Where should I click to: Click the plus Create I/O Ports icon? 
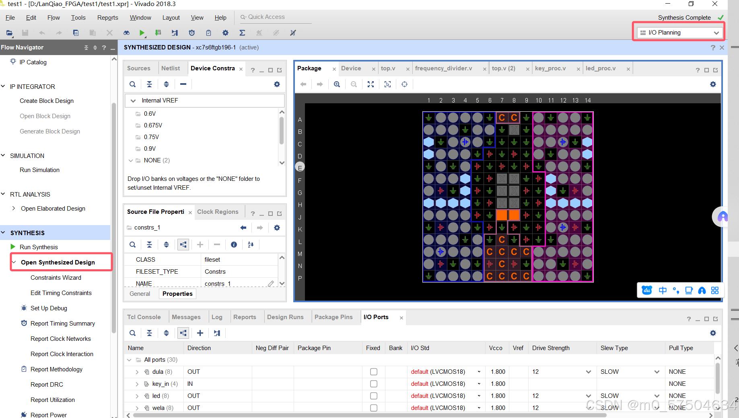tap(200, 333)
